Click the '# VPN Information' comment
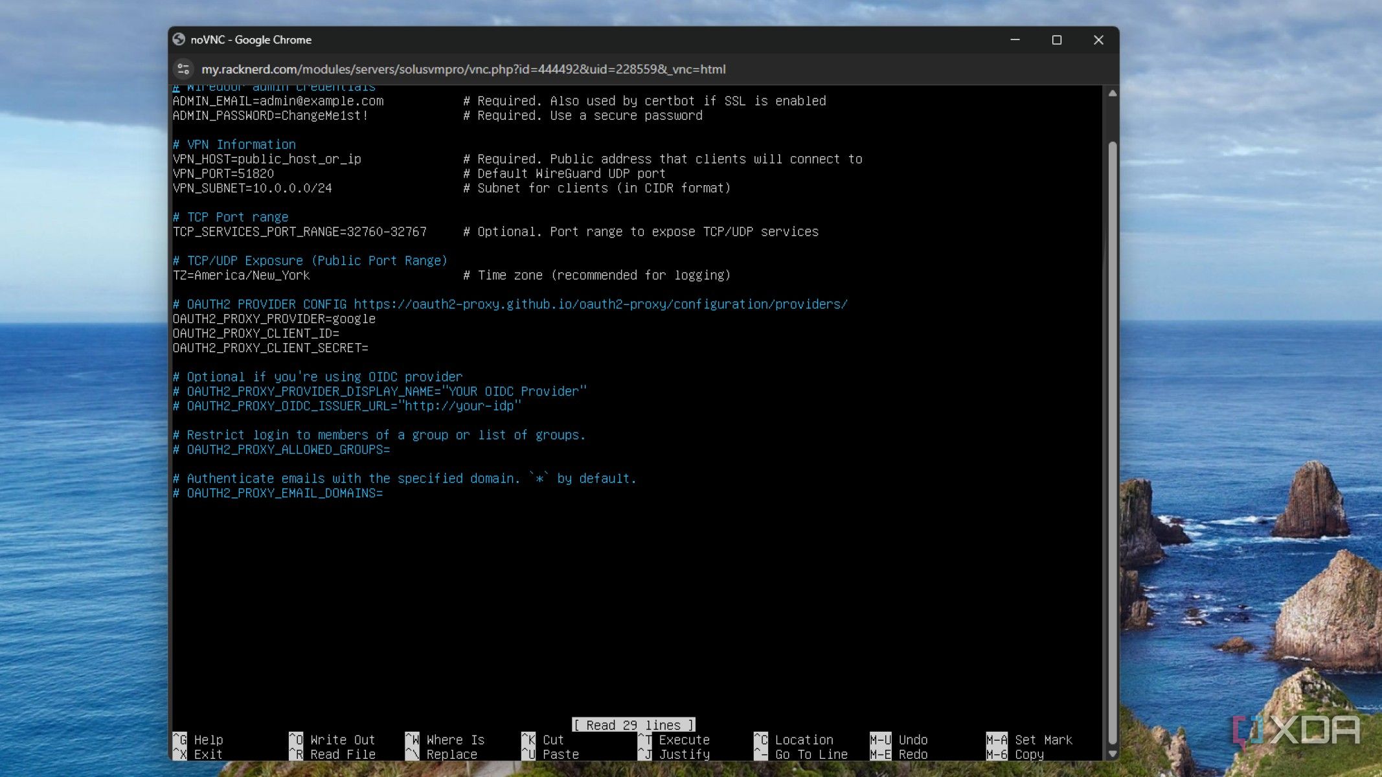Viewport: 1382px width, 777px height. coord(234,144)
